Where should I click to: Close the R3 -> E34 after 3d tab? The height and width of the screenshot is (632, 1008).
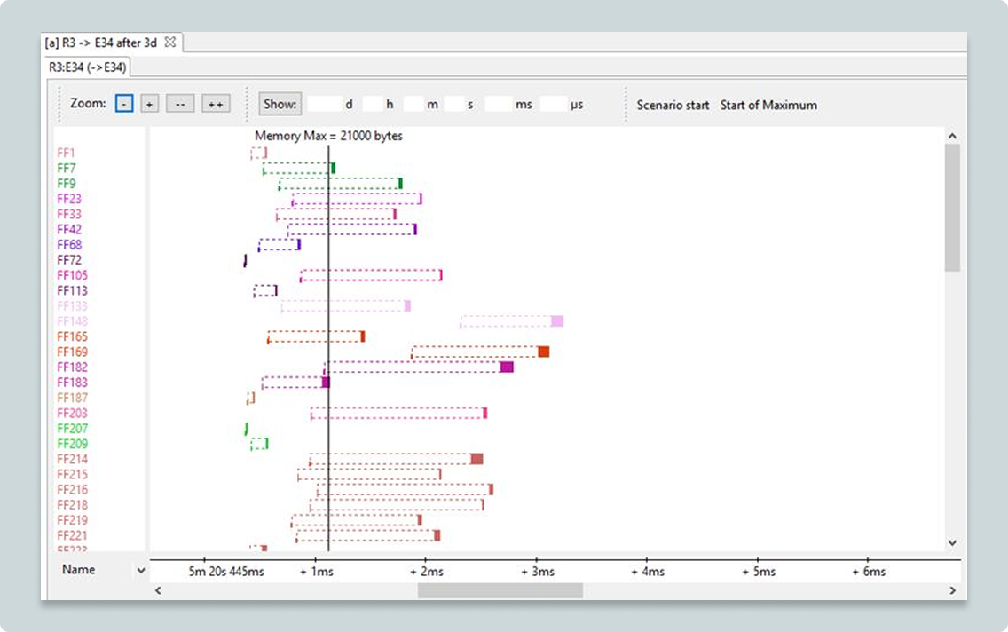[171, 43]
